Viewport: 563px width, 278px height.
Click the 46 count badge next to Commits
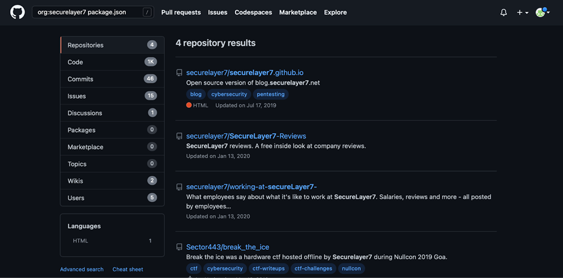(150, 79)
